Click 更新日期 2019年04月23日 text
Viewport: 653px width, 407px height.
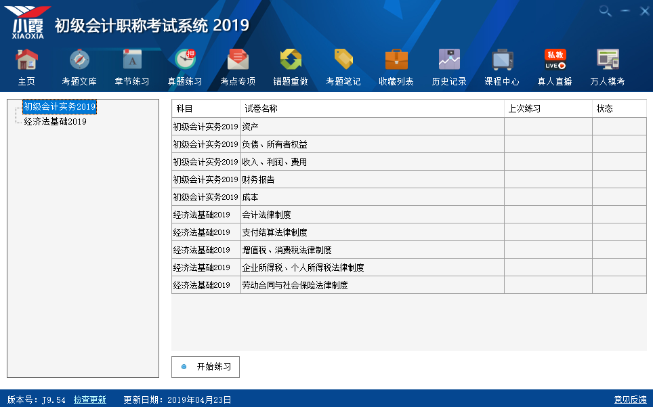pyautogui.click(x=177, y=400)
